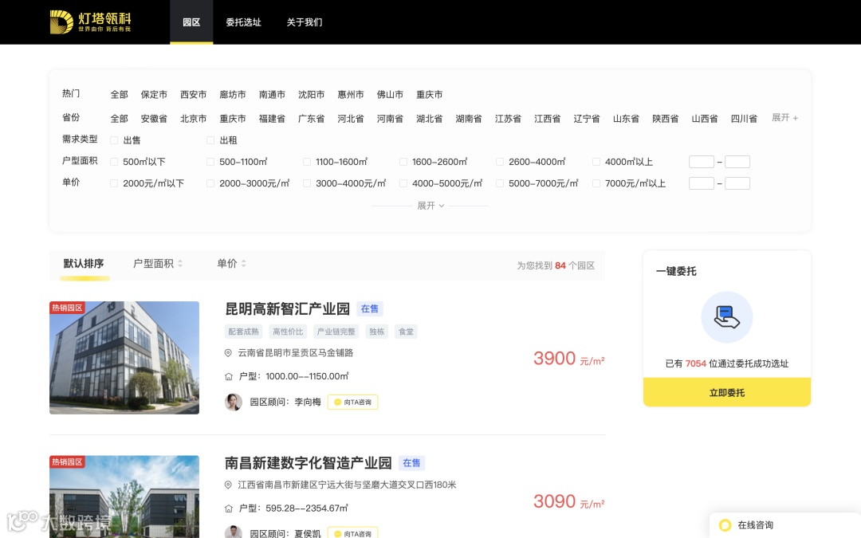Select hot city 保定市

(x=154, y=94)
